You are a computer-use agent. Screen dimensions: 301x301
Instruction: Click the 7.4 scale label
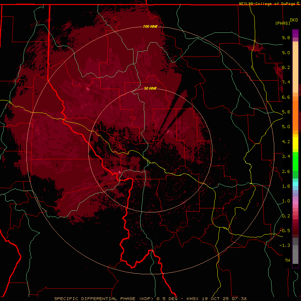click(x=286, y=82)
